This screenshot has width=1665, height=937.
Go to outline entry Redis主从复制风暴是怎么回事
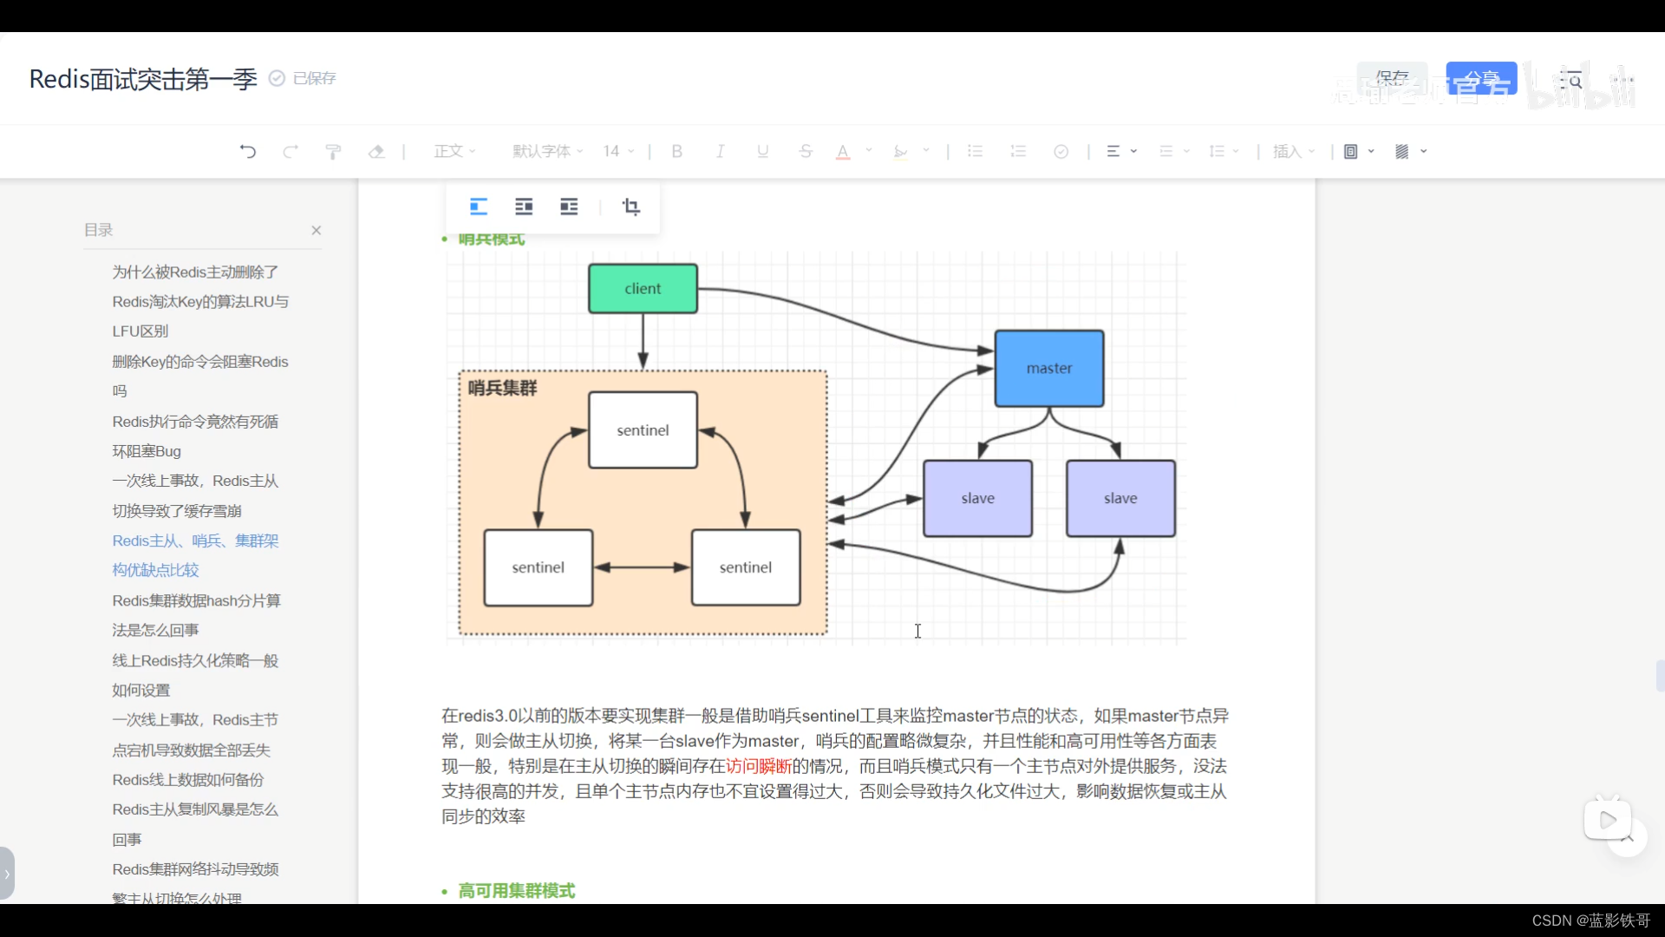coord(196,824)
